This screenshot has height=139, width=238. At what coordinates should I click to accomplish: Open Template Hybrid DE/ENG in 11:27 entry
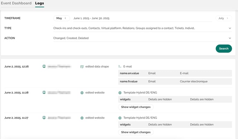coord(140,118)
